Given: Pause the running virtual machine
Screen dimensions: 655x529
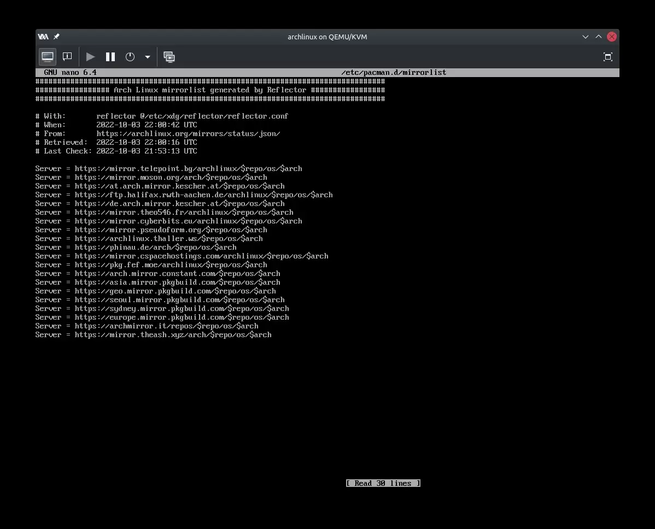Looking at the screenshot, I should pos(110,57).
